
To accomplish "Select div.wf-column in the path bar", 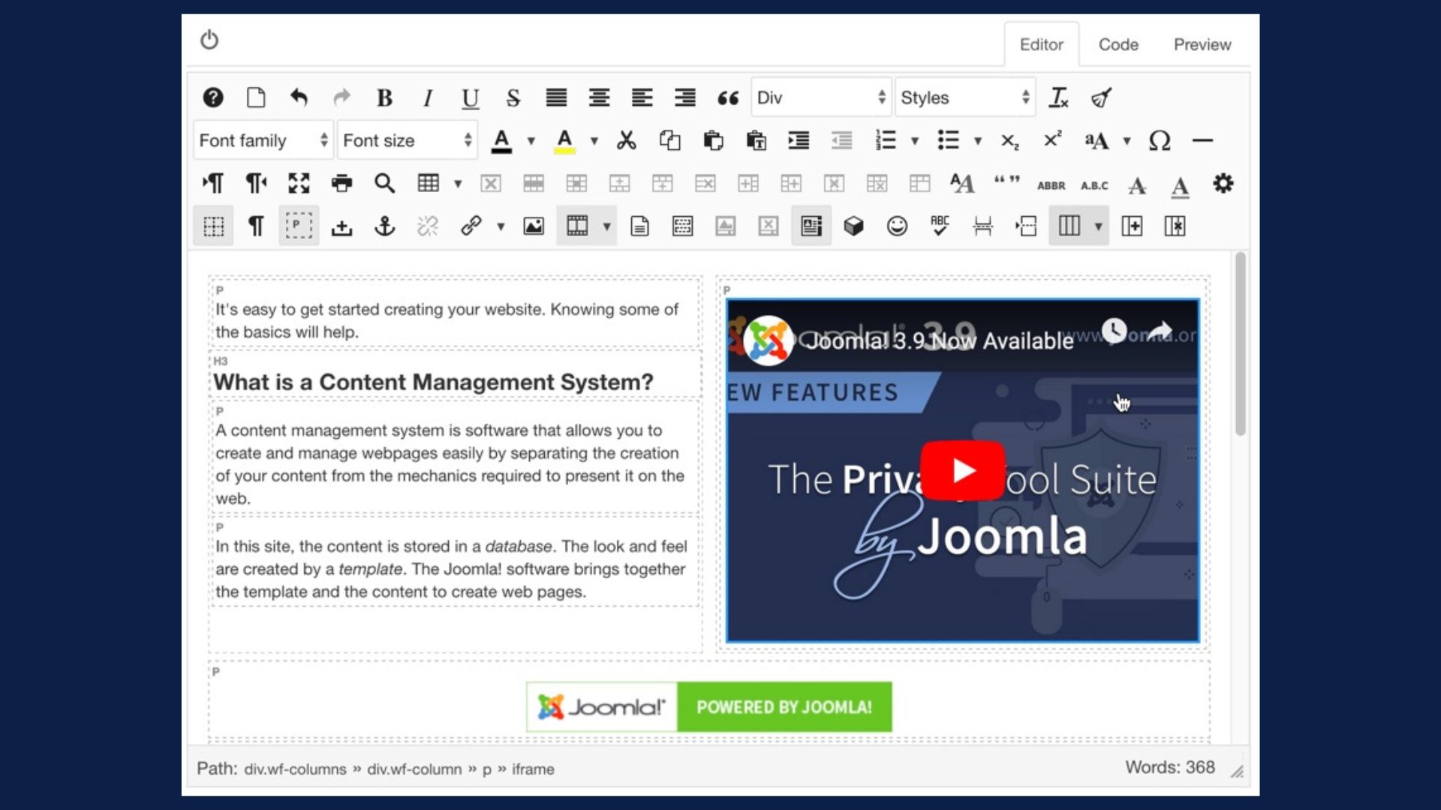I will pos(414,769).
